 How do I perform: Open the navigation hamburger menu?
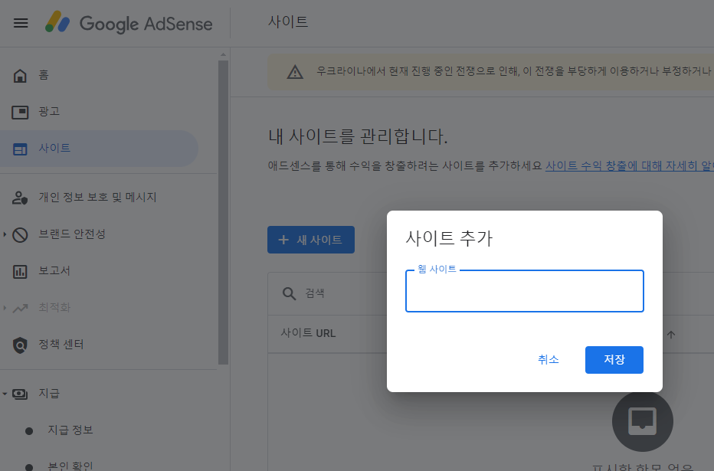coord(20,22)
